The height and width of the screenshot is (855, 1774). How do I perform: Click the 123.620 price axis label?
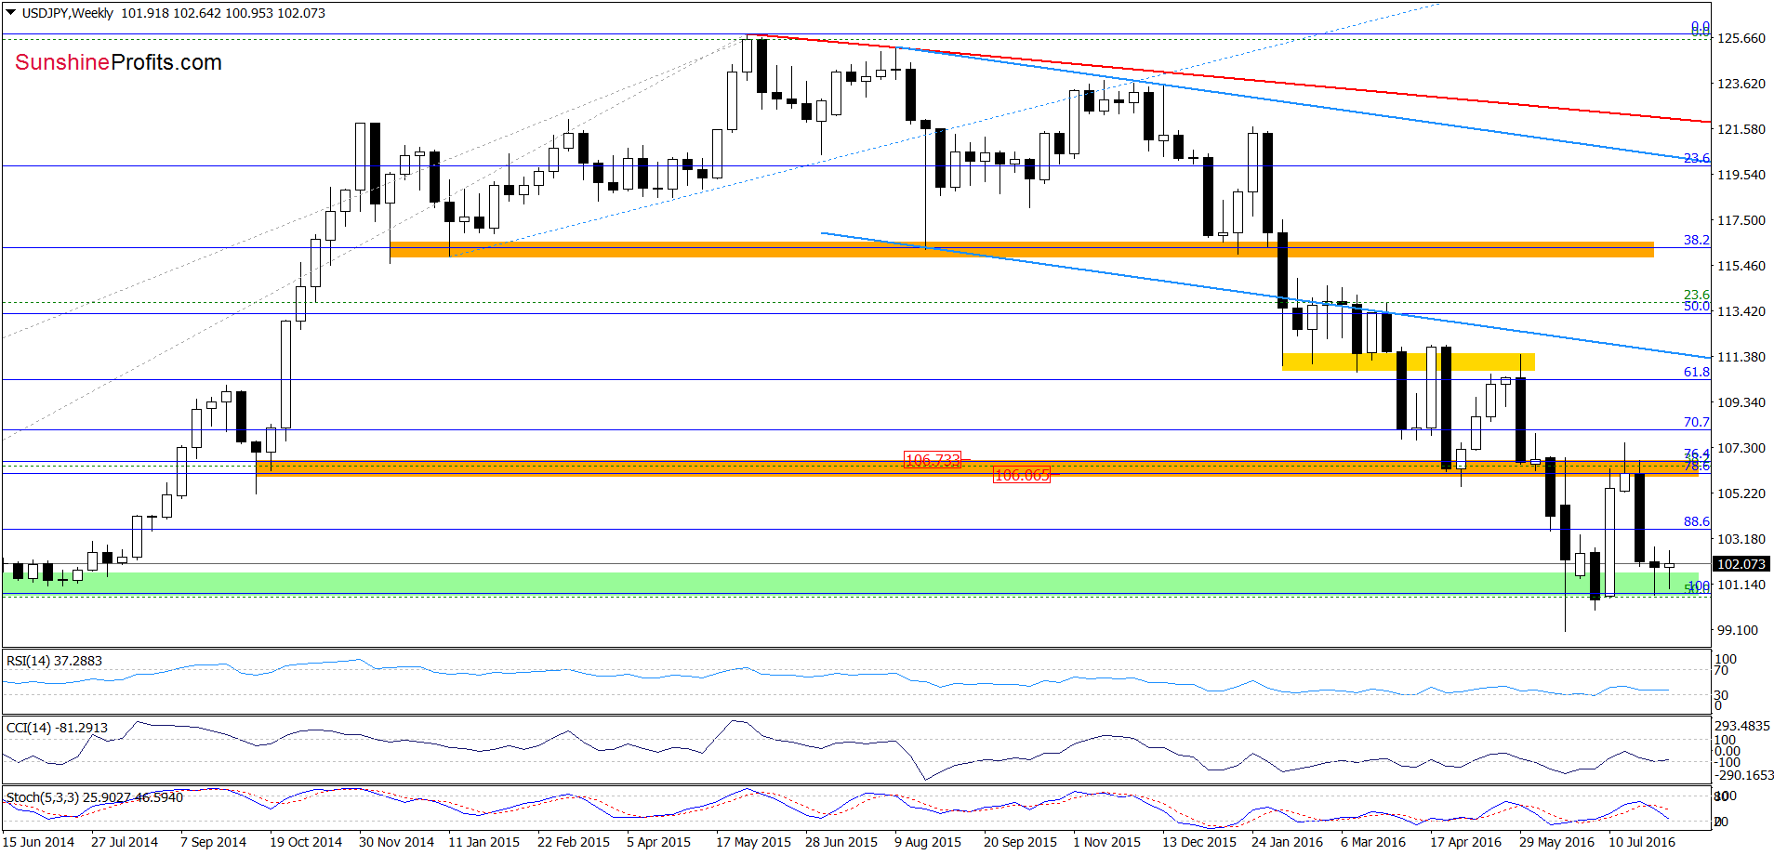pos(1741,84)
